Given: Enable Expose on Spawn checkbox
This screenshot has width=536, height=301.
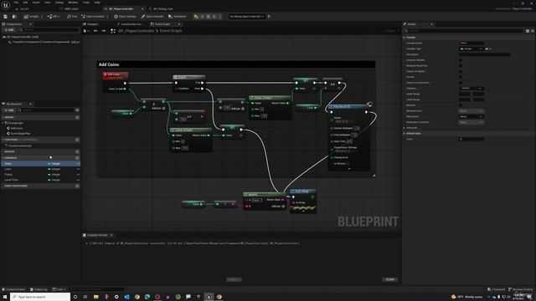Looking at the screenshot, I should 461,71.
